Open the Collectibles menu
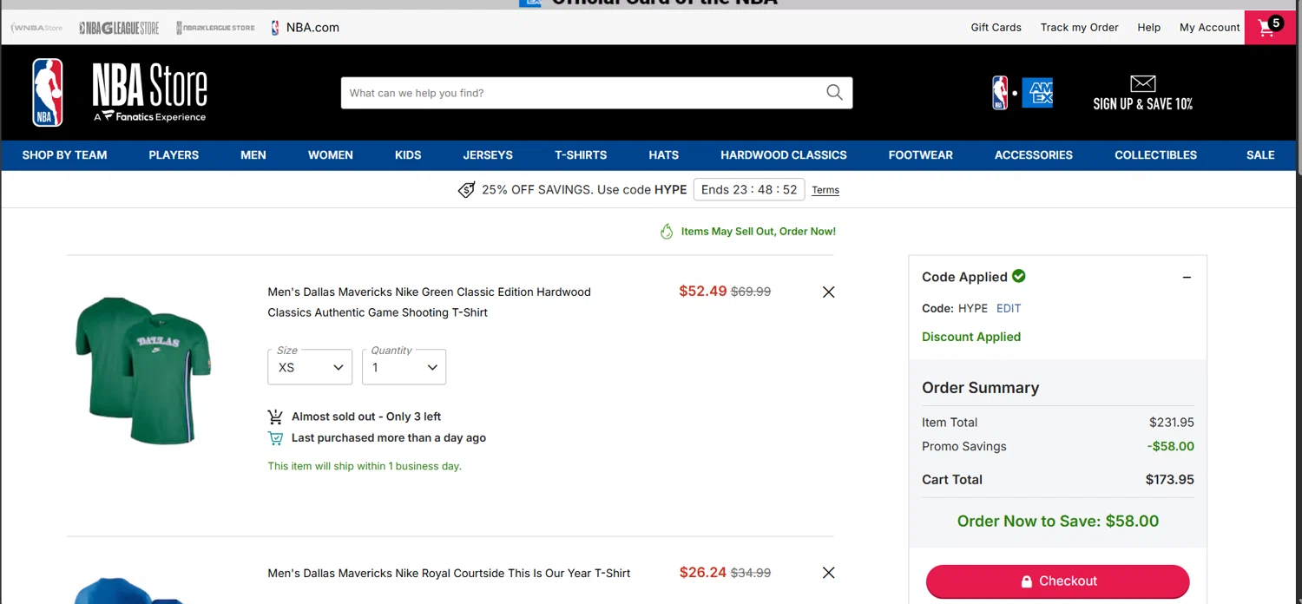Viewport: 1302px width, 604px height. 1156,155
